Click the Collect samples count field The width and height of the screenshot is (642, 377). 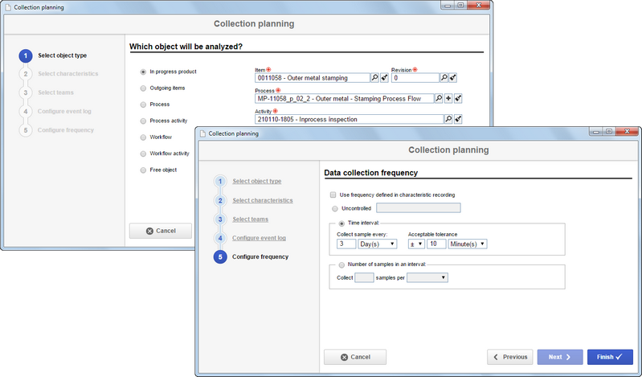[x=364, y=278]
